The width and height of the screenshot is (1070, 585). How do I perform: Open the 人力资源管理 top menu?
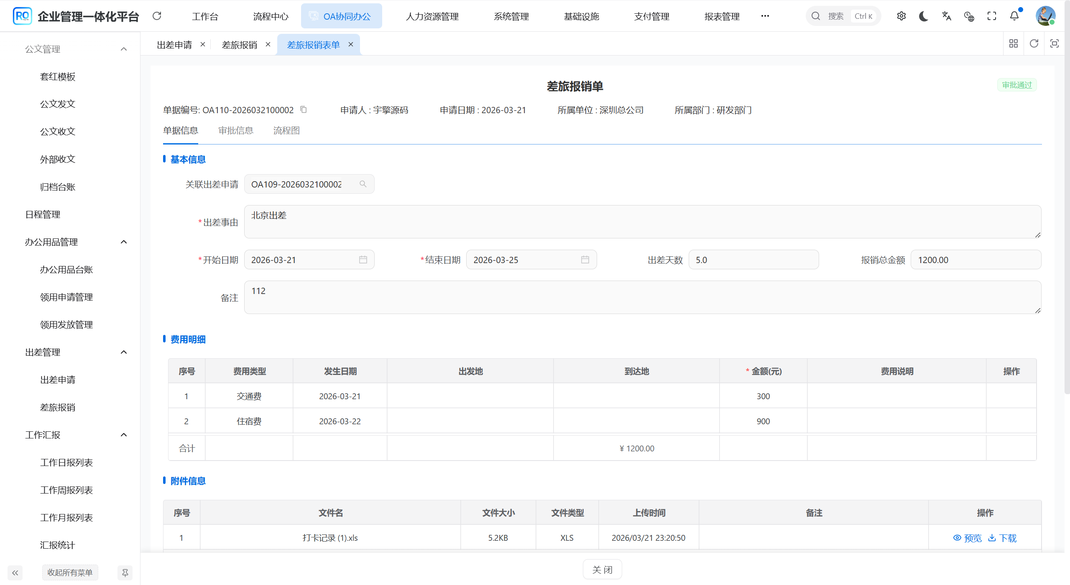[x=432, y=16]
